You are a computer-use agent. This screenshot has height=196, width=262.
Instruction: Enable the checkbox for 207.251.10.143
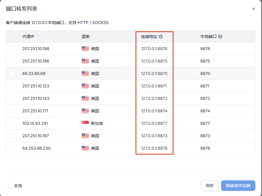12,98
